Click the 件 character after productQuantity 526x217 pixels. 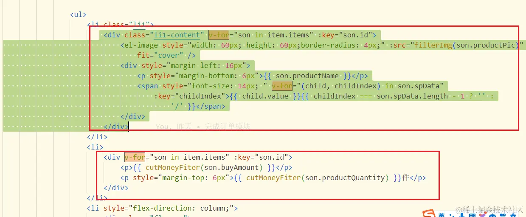(x=405, y=178)
